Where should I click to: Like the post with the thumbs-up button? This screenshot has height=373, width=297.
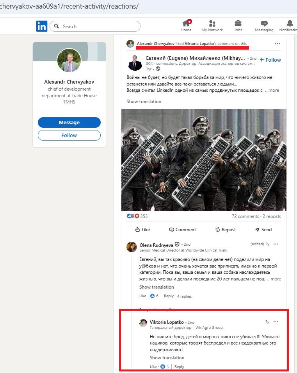click(142, 230)
